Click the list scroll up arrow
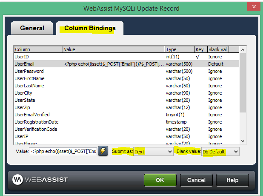This screenshot has height=196, width=263. [243, 50]
